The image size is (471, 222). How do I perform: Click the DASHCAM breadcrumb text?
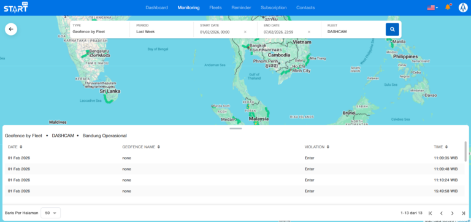point(63,136)
